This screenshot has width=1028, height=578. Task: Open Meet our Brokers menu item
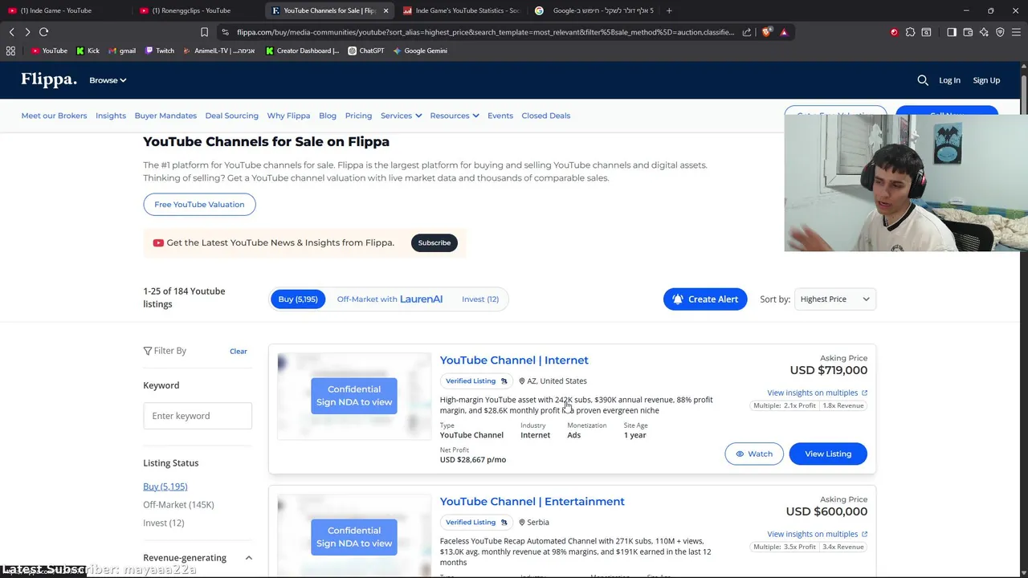(x=54, y=116)
